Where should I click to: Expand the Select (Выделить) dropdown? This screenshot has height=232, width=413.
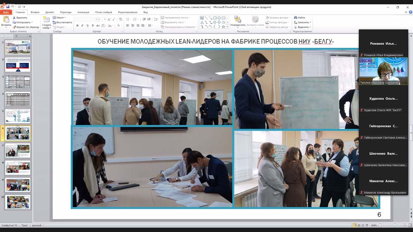click(304, 27)
